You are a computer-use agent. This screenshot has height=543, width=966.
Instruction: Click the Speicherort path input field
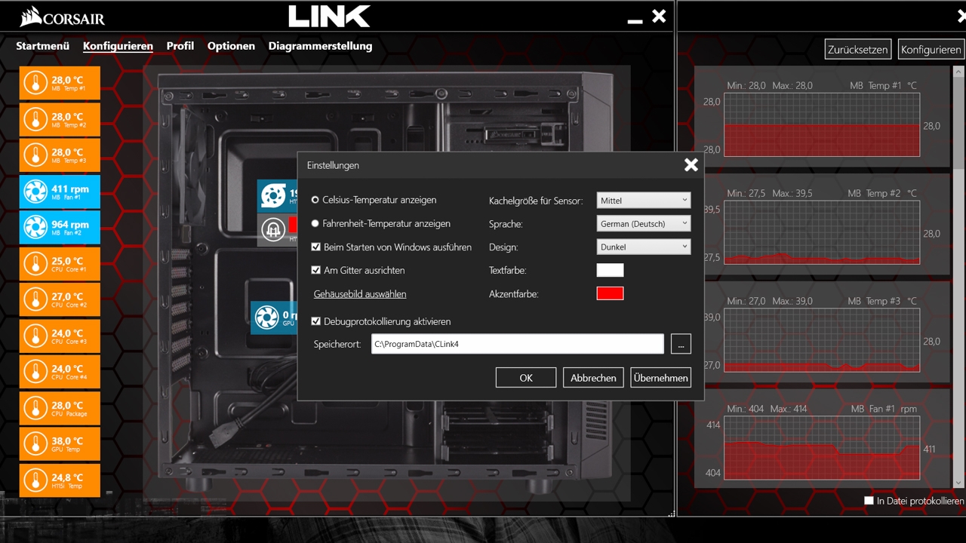518,344
